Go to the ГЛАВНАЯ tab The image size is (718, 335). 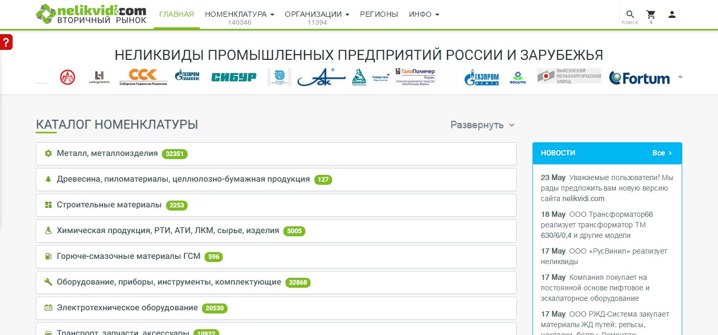coord(177,14)
